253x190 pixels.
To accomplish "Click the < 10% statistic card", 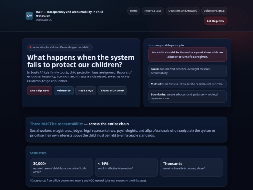I will 126,167.
